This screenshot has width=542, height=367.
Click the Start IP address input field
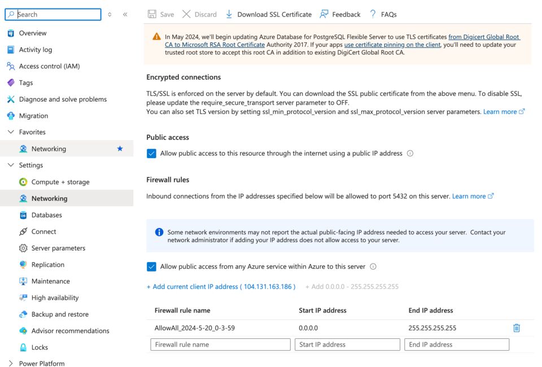347,344
